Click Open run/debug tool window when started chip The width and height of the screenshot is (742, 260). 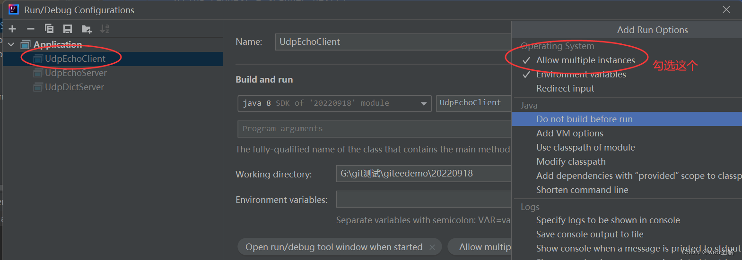pyautogui.click(x=334, y=247)
